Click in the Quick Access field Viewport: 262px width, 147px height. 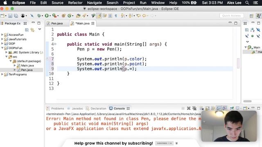(231, 16)
